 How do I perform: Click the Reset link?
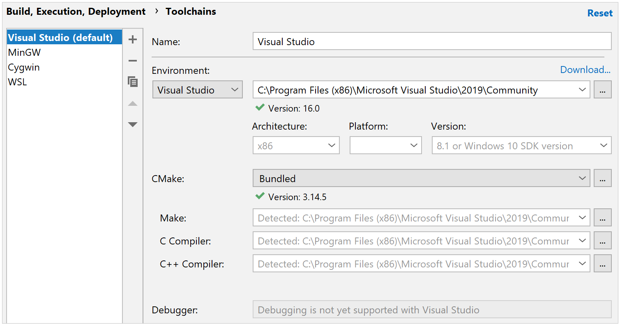point(600,13)
